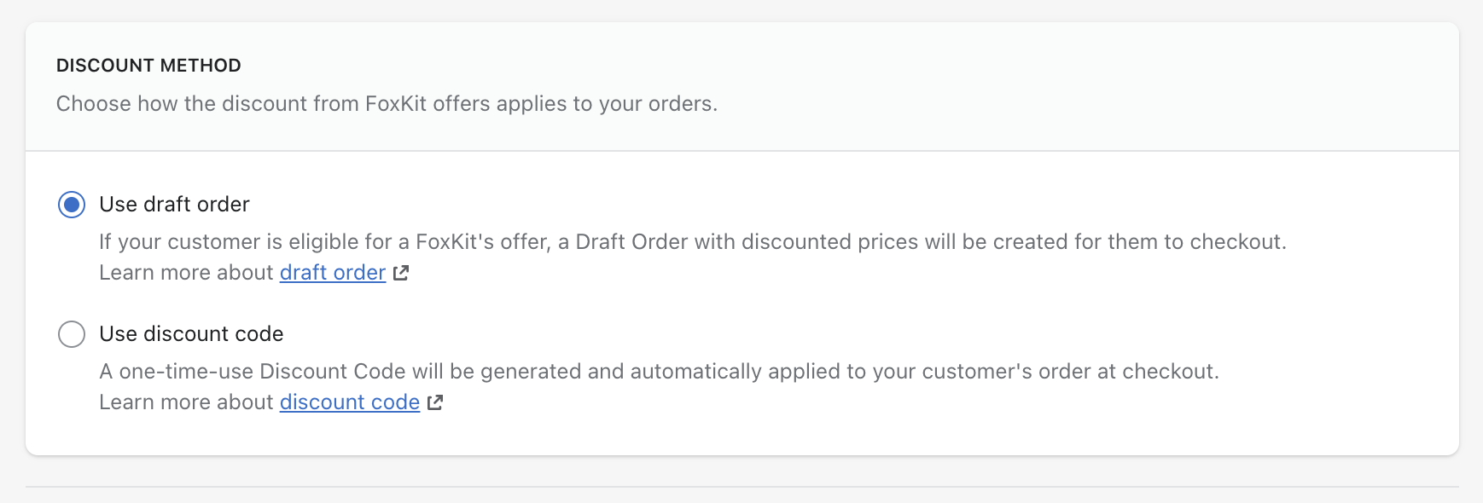This screenshot has height=503, width=1483.
Task: Open the 'discount code' help link
Action: coord(350,402)
